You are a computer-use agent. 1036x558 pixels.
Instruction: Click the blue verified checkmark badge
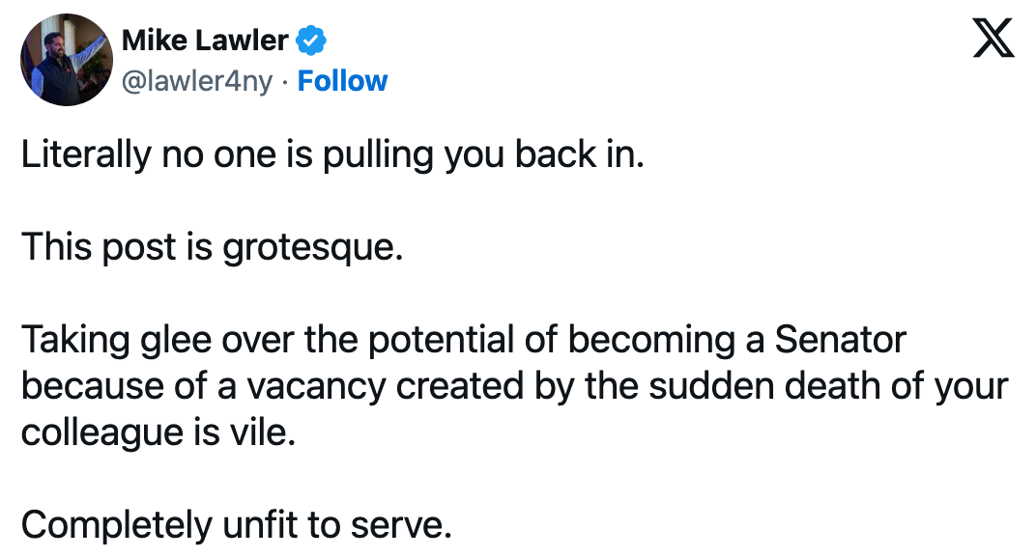point(310,41)
